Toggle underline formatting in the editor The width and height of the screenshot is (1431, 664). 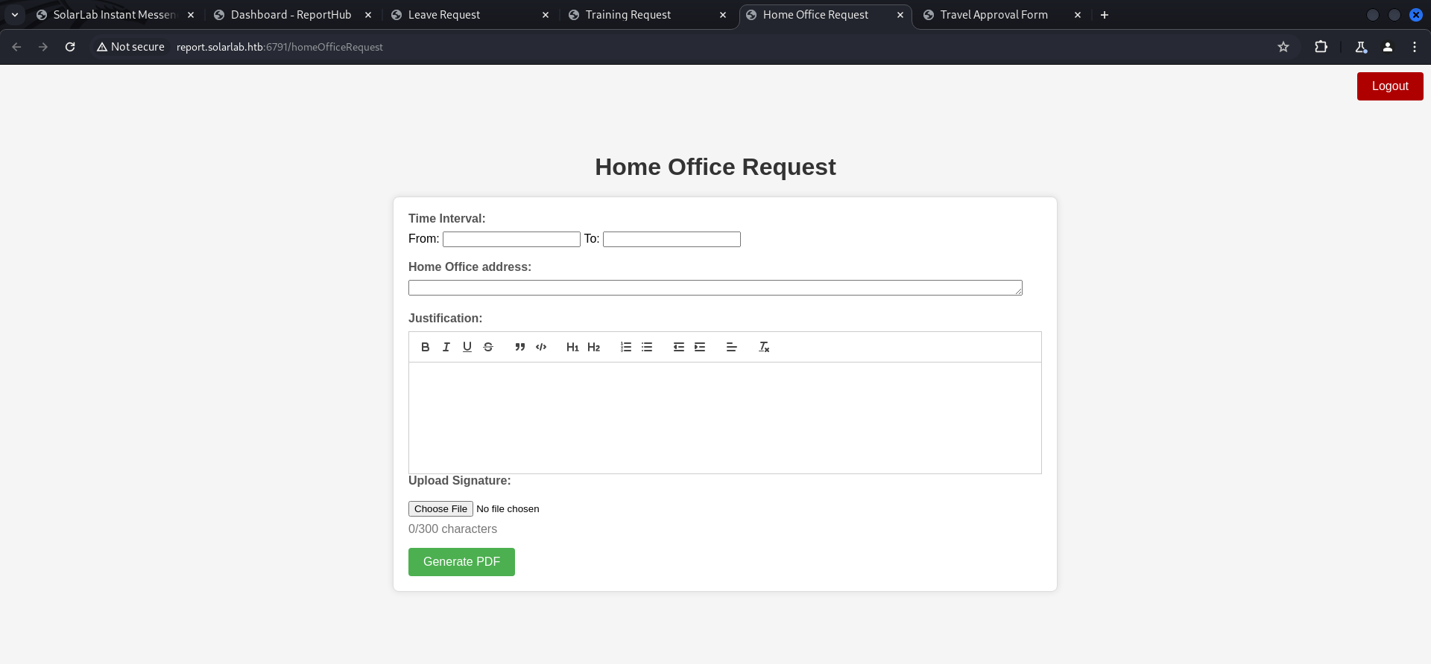tap(467, 347)
